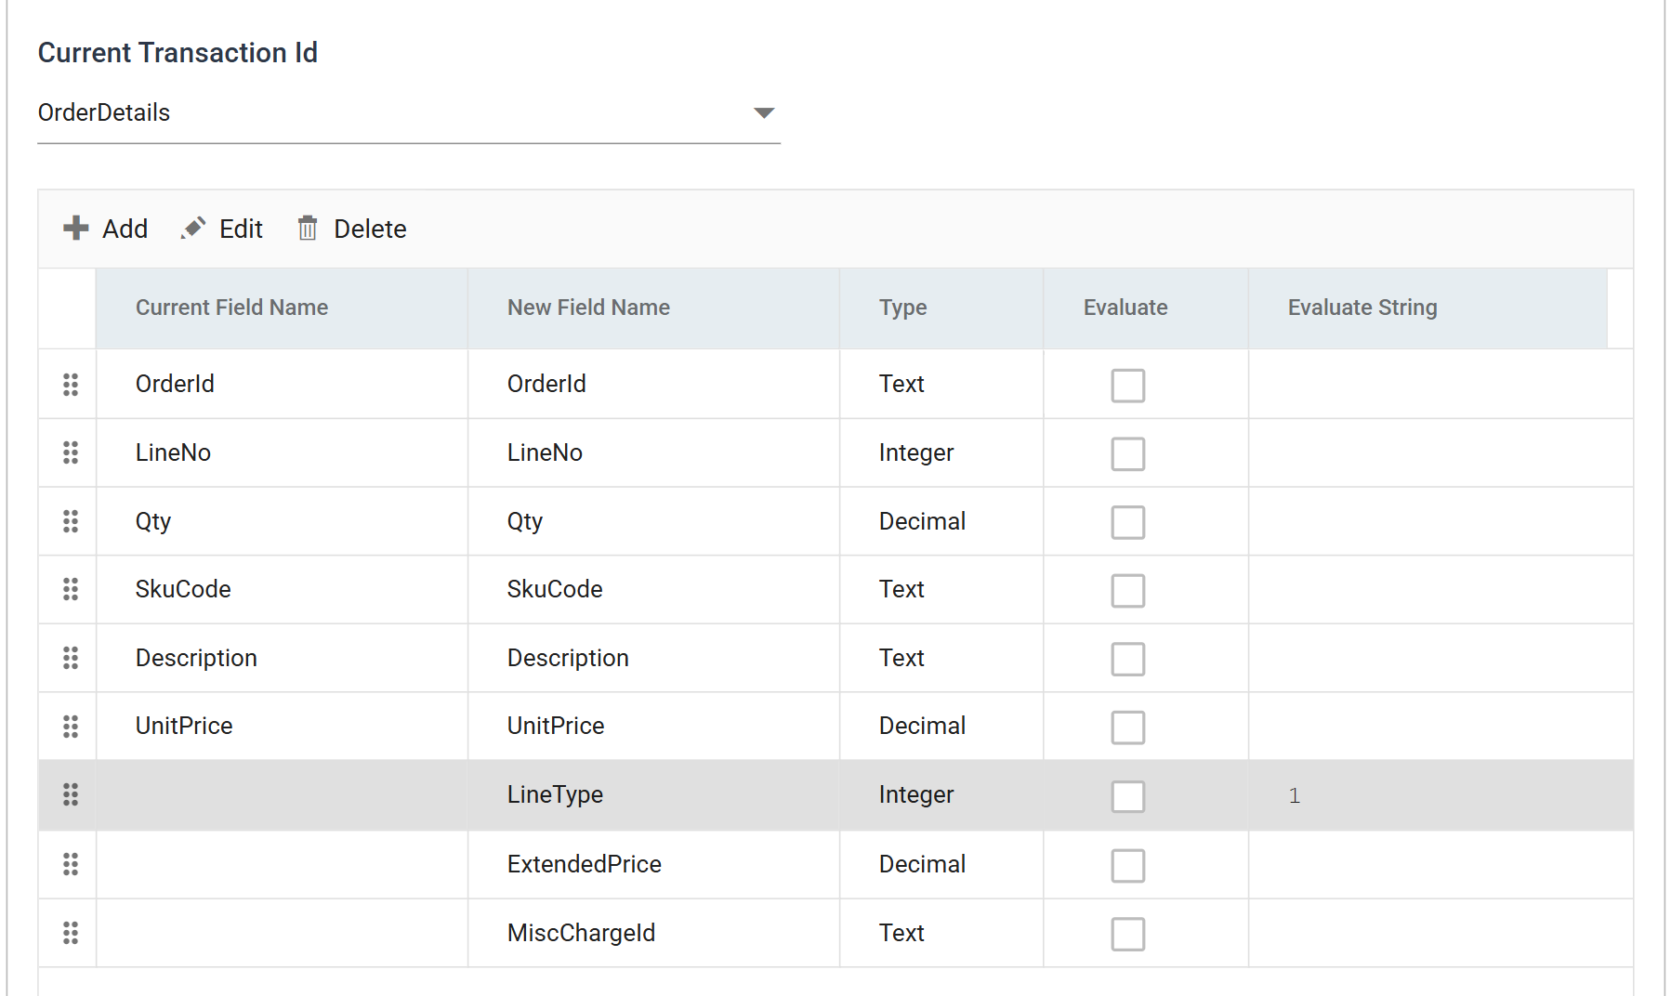Click the Edit button label
Image resolution: width=1671 pixels, height=996 pixels.
pyautogui.click(x=241, y=229)
